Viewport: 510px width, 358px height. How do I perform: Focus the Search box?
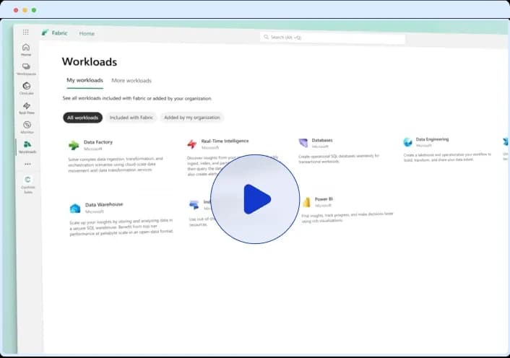click(333, 38)
